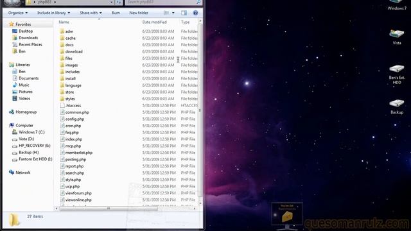This screenshot has height=231, width=411.
Task: Select the cron.php file
Action: pyautogui.click(x=73, y=126)
